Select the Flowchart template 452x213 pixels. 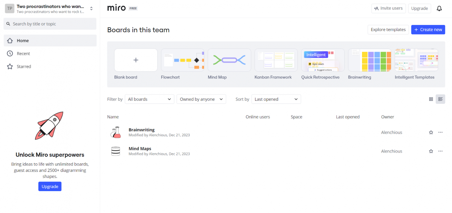point(183,60)
